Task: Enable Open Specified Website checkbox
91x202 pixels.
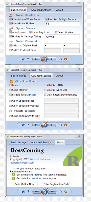Action: tap(10, 106)
